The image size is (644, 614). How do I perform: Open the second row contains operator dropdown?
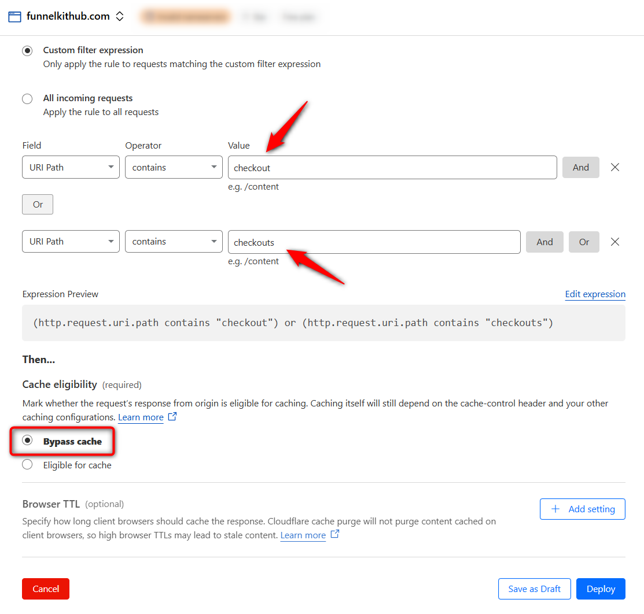174,242
